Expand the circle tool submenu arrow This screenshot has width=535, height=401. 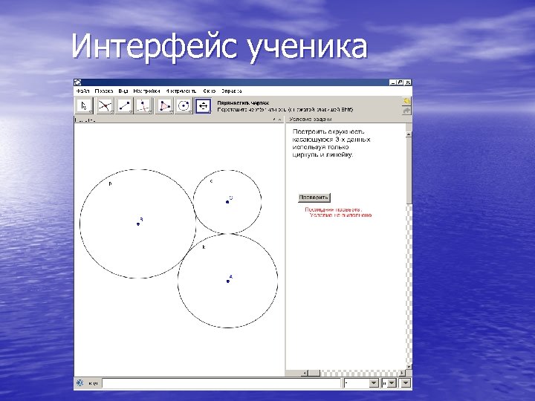point(190,111)
